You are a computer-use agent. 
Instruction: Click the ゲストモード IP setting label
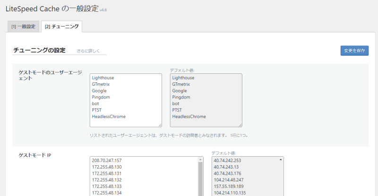point(35,155)
